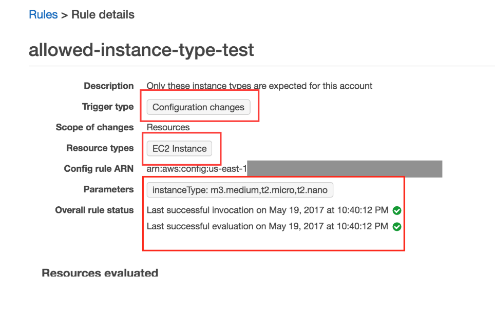Click the Last successful evaluation status line

coord(268,226)
